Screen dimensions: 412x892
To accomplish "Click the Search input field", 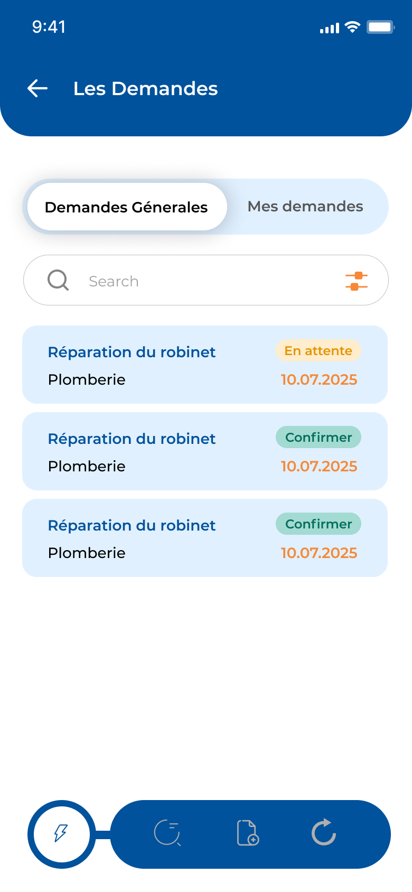I will [206, 281].
